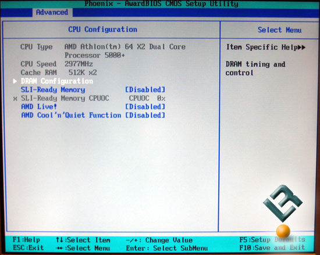Click the up/down arrows Select Item hint

click(83, 240)
